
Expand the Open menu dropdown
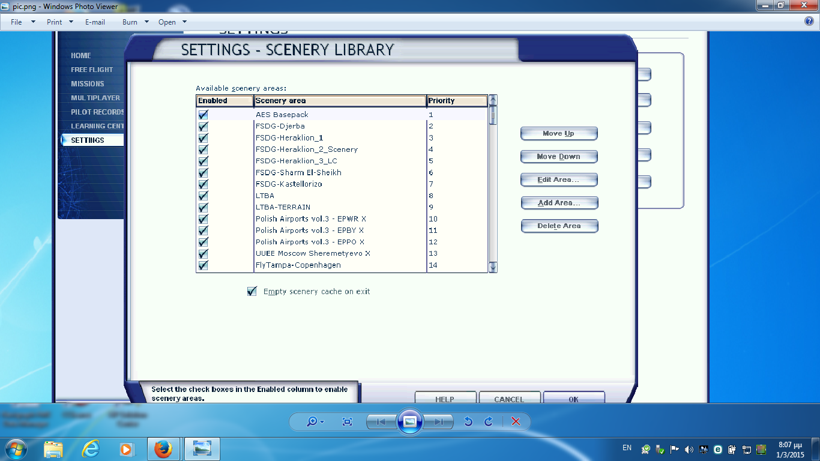pyautogui.click(x=172, y=22)
